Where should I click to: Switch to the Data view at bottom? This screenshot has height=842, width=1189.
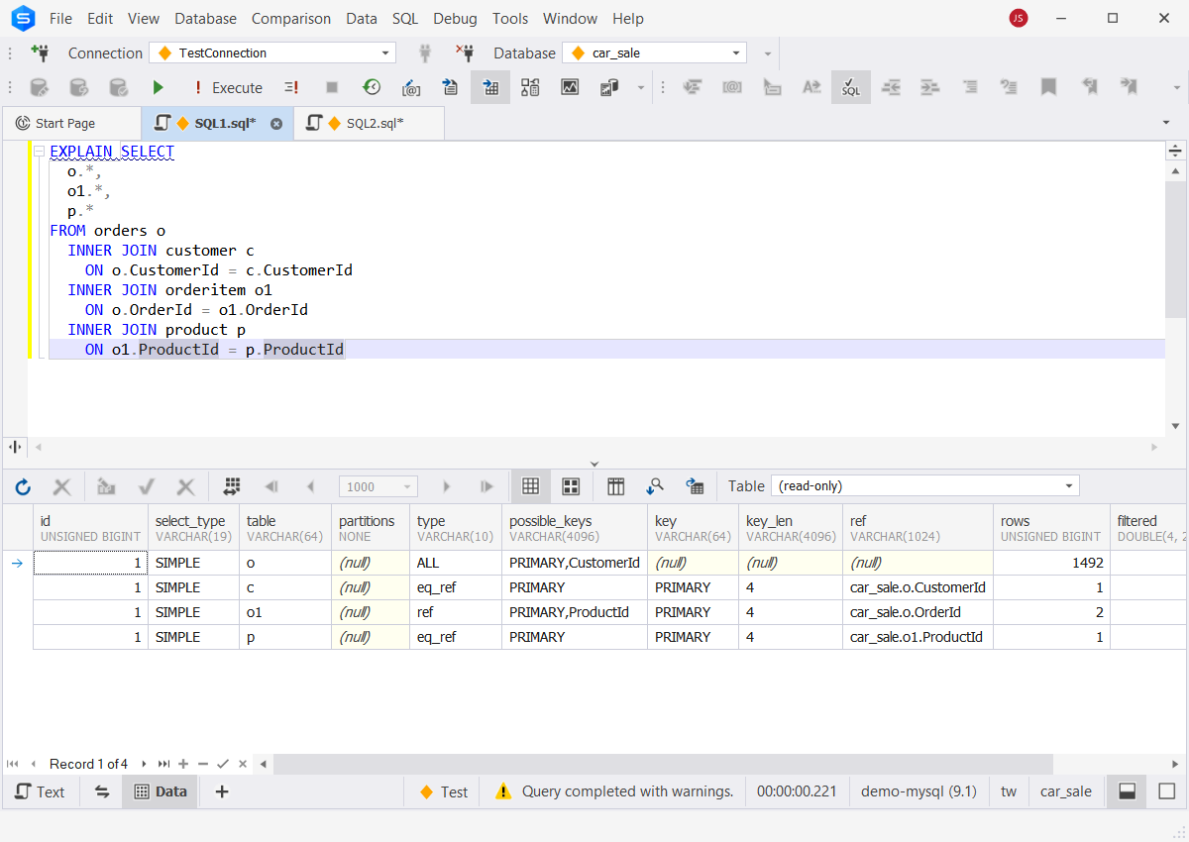pos(159,791)
